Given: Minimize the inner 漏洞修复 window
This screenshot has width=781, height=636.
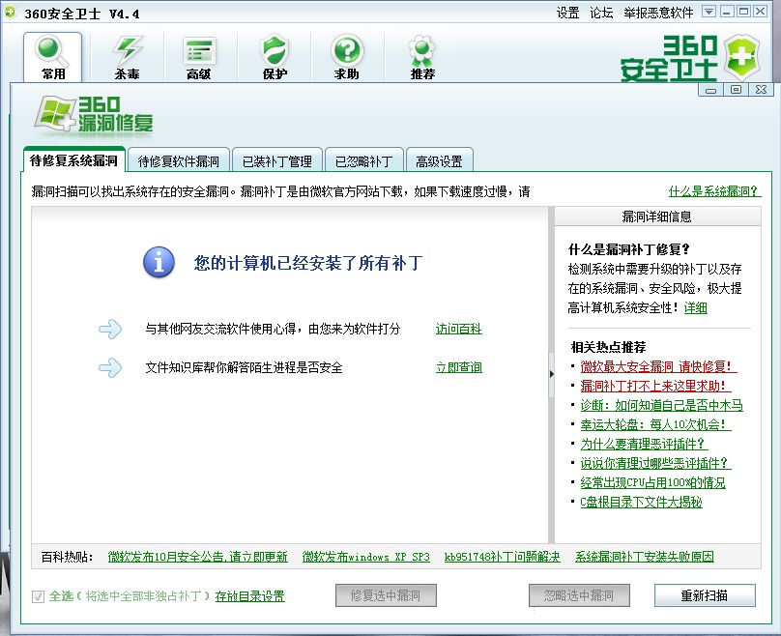Looking at the screenshot, I should [710, 90].
